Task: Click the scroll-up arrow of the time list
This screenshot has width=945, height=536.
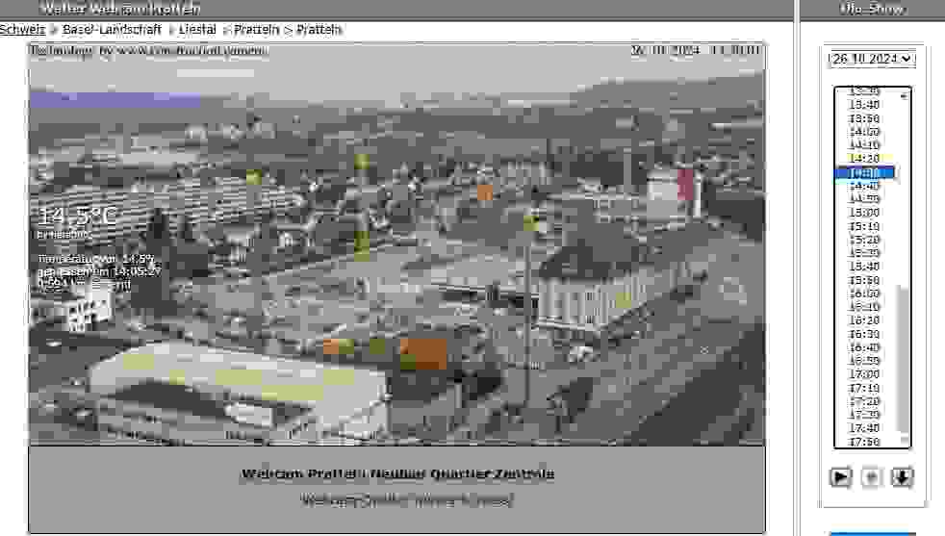Action: (903, 96)
